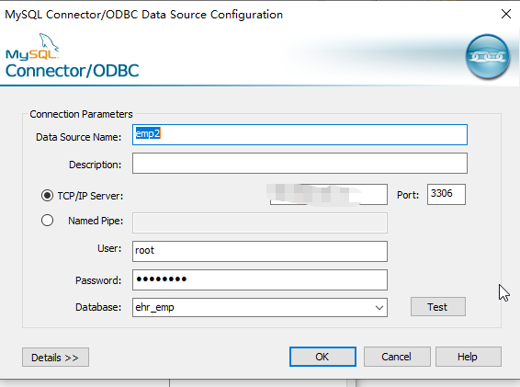
Task: Click the Password field
Action: 260,279
